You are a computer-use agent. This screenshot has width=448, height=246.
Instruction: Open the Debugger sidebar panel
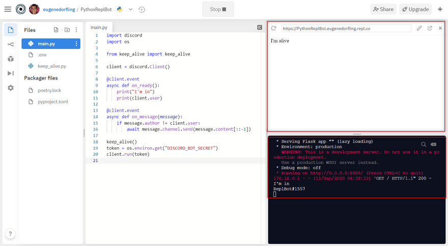[11, 73]
